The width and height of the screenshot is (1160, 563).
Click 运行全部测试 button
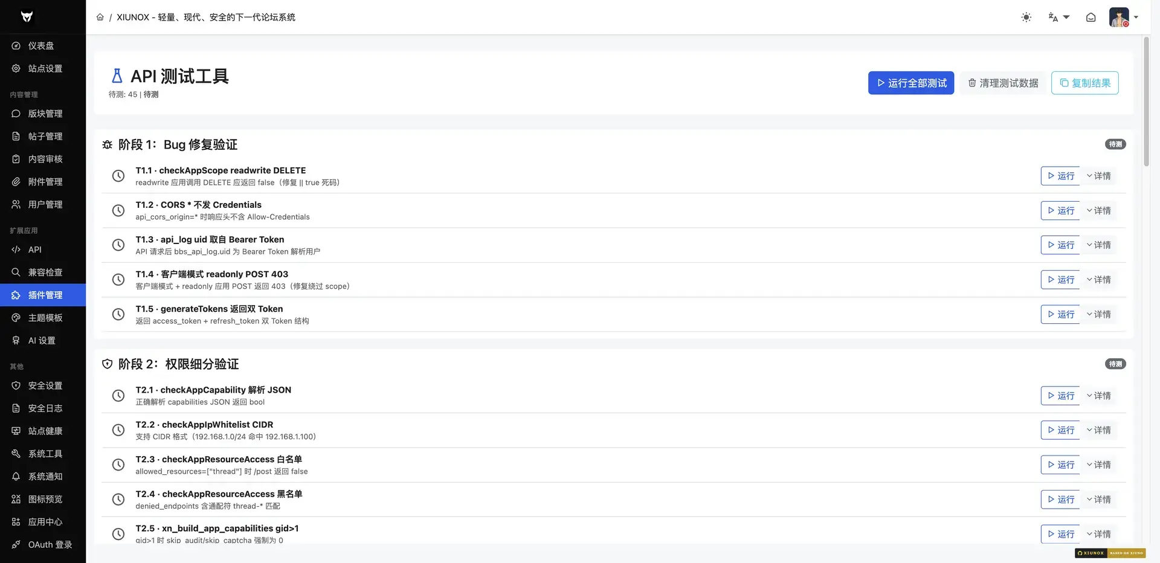point(911,83)
